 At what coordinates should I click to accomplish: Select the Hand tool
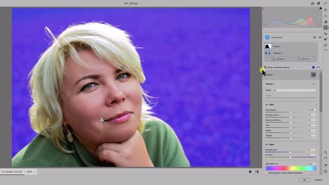click(325, 159)
